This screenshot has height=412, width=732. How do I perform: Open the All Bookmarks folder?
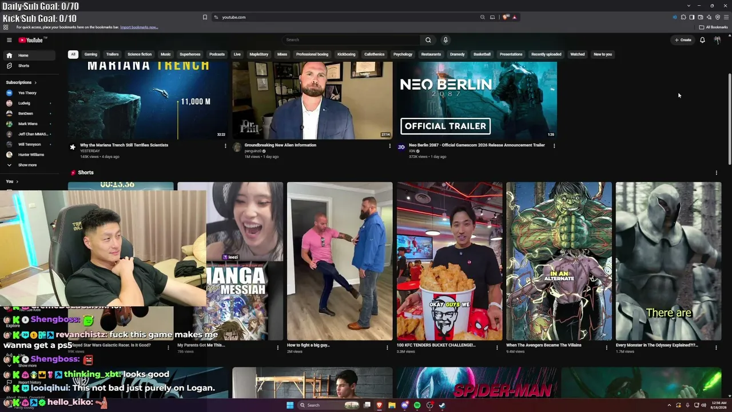pyautogui.click(x=713, y=27)
